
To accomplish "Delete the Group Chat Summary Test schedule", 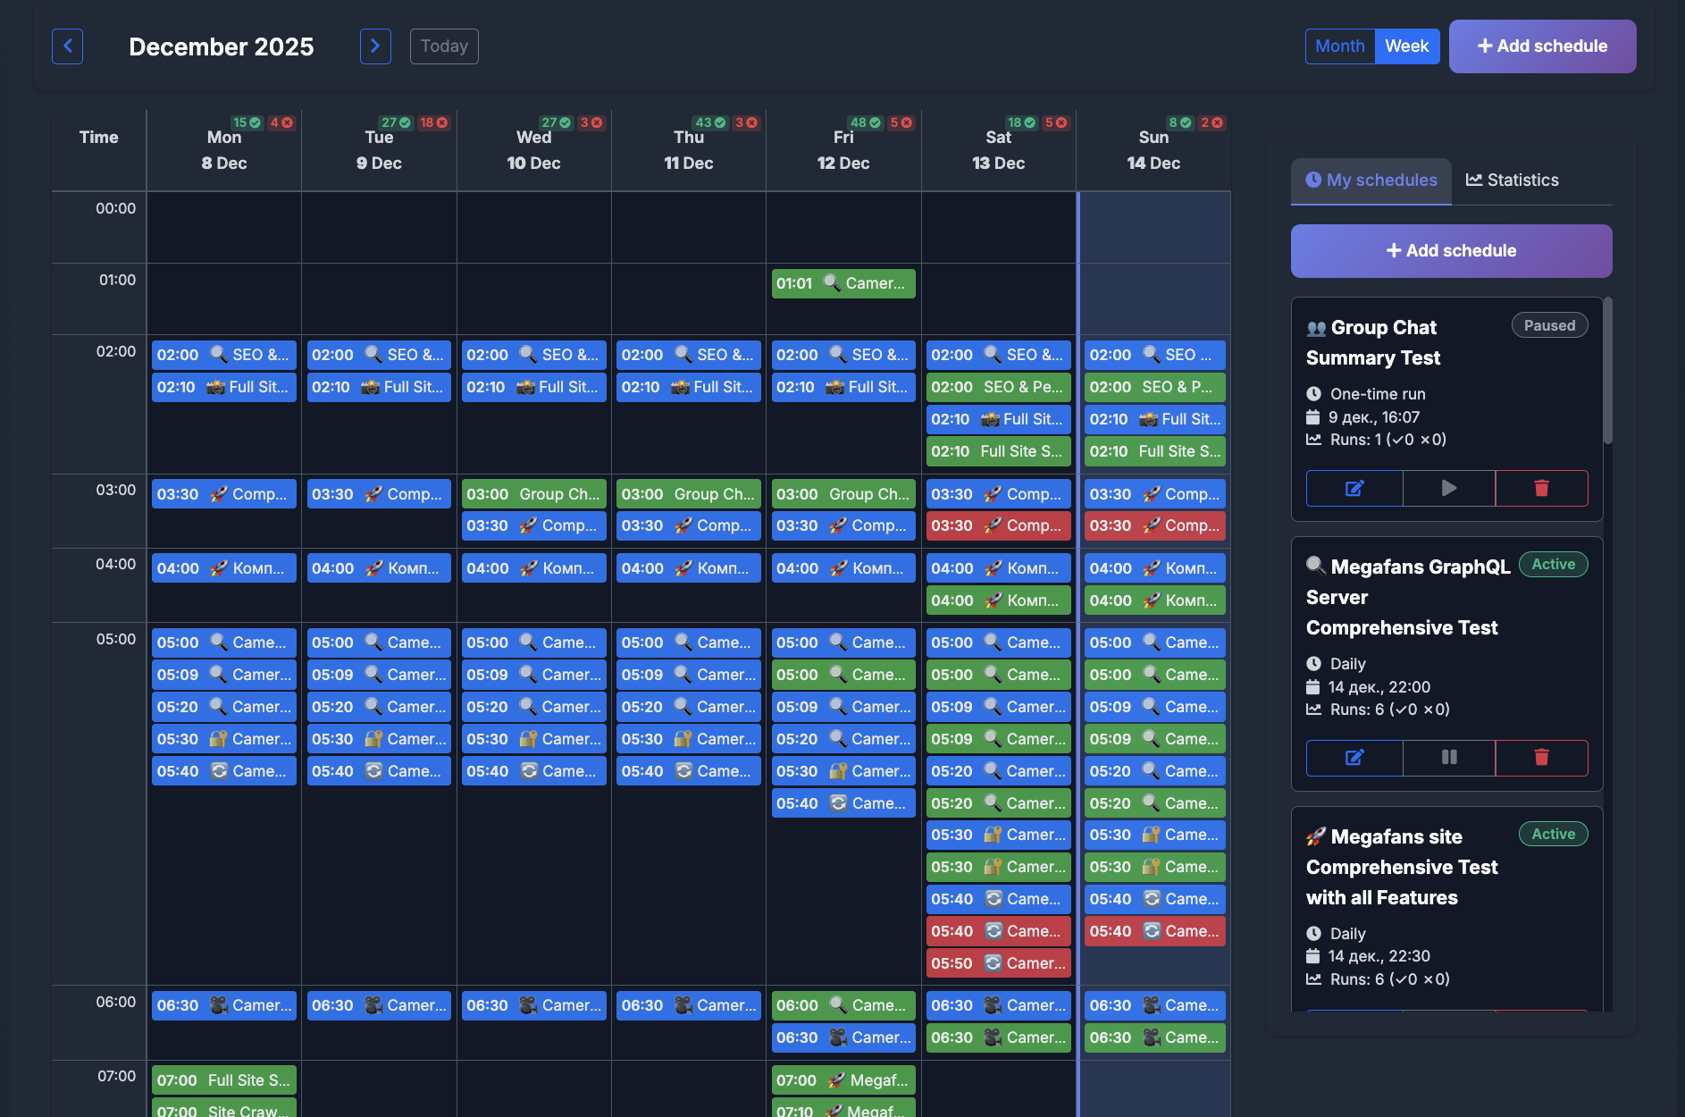I will [1540, 488].
